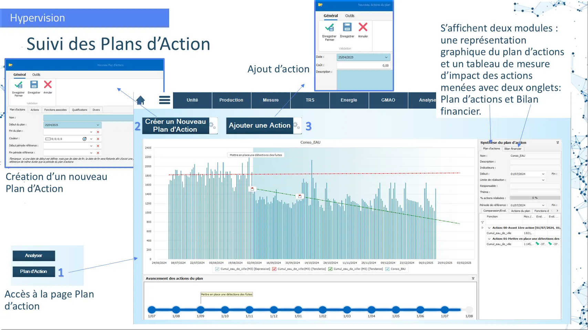Open the GMAO menu item
The height and width of the screenshot is (330, 588).
tap(388, 100)
